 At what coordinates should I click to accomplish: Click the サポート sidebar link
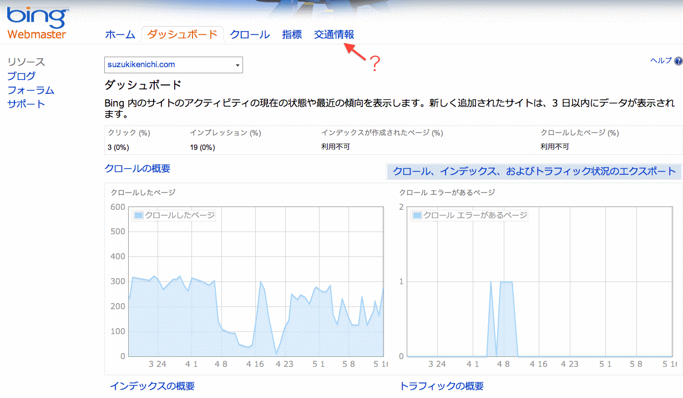(x=26, y=104)
